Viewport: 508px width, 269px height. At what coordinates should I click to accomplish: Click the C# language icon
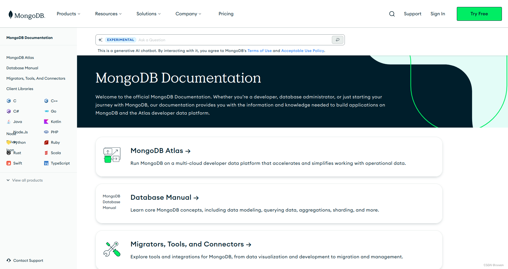point(9,111)
